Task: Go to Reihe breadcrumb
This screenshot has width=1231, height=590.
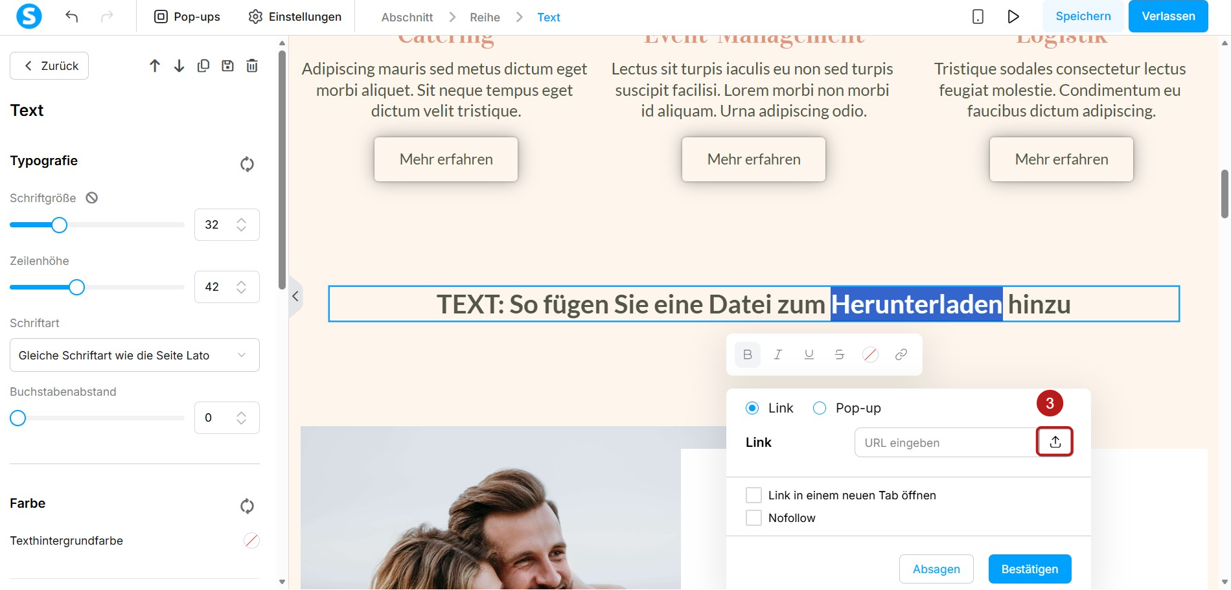Action: (485, 17)
